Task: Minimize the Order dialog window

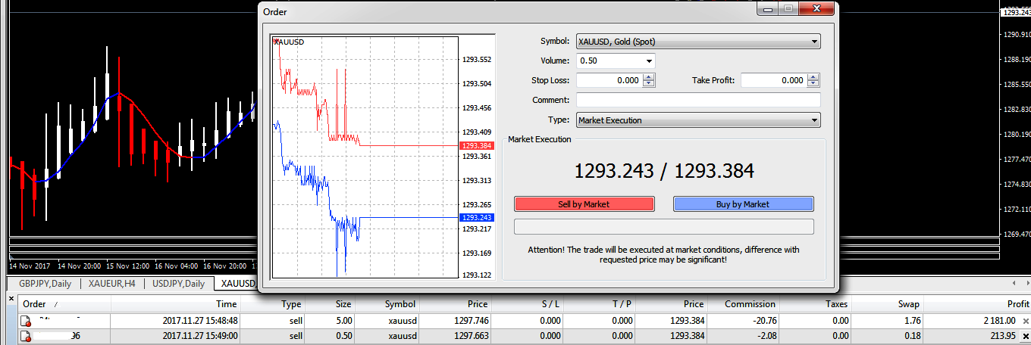Action: click(768, 9)
